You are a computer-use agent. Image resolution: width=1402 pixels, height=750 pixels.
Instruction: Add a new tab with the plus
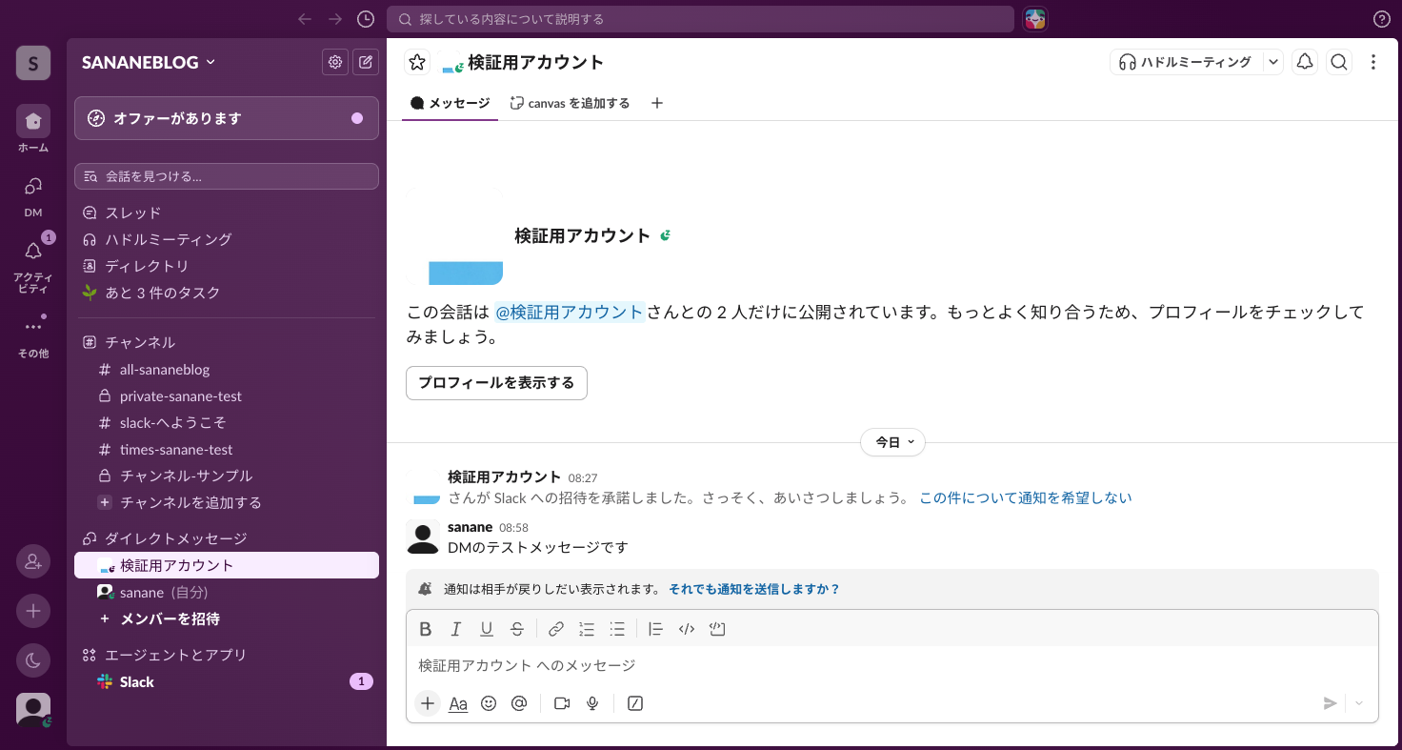(657, 103)
